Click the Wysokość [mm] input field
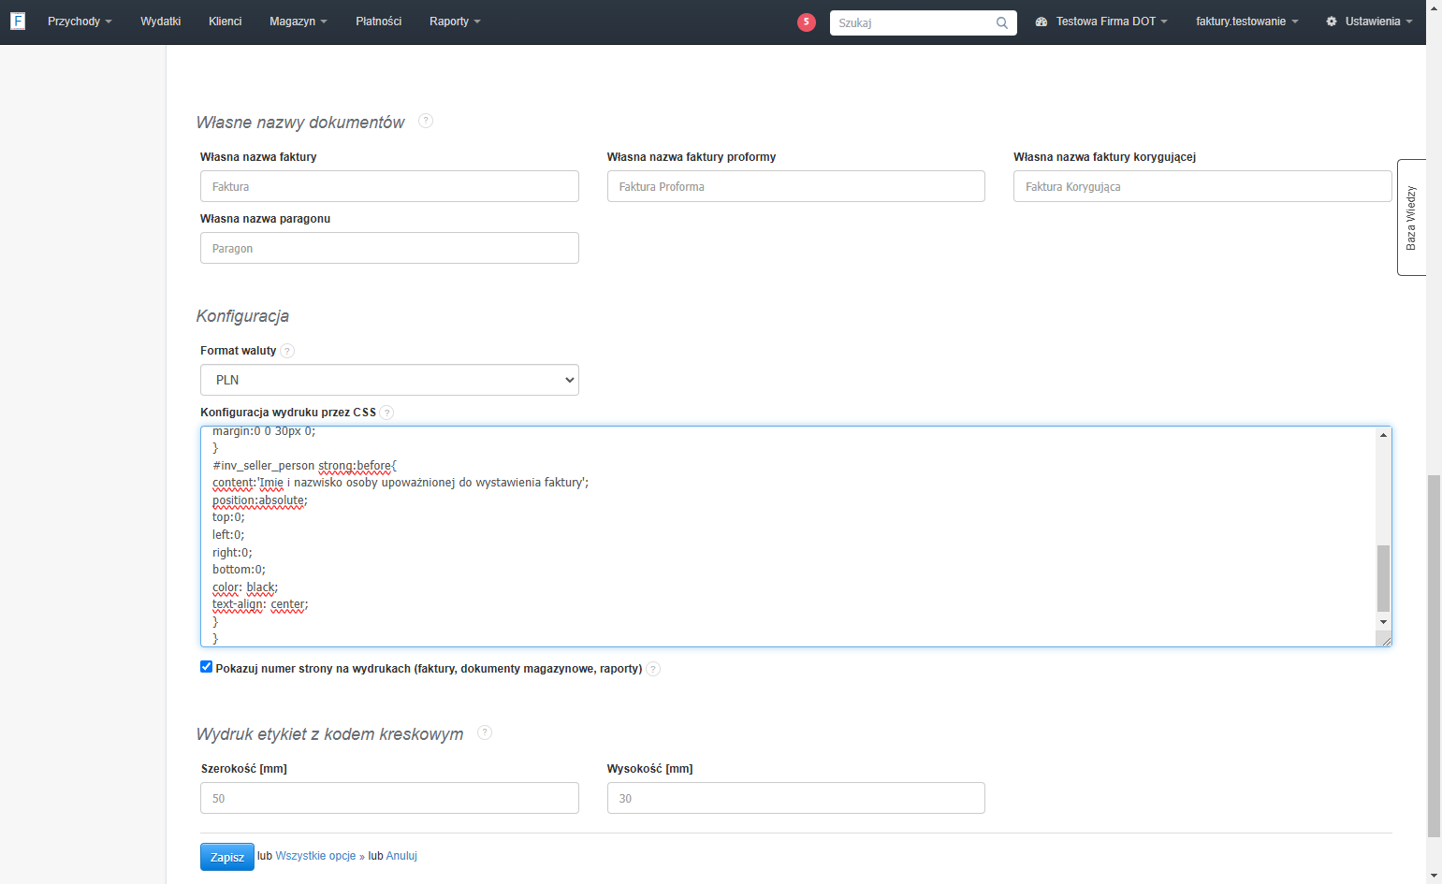 click(796, 798)
